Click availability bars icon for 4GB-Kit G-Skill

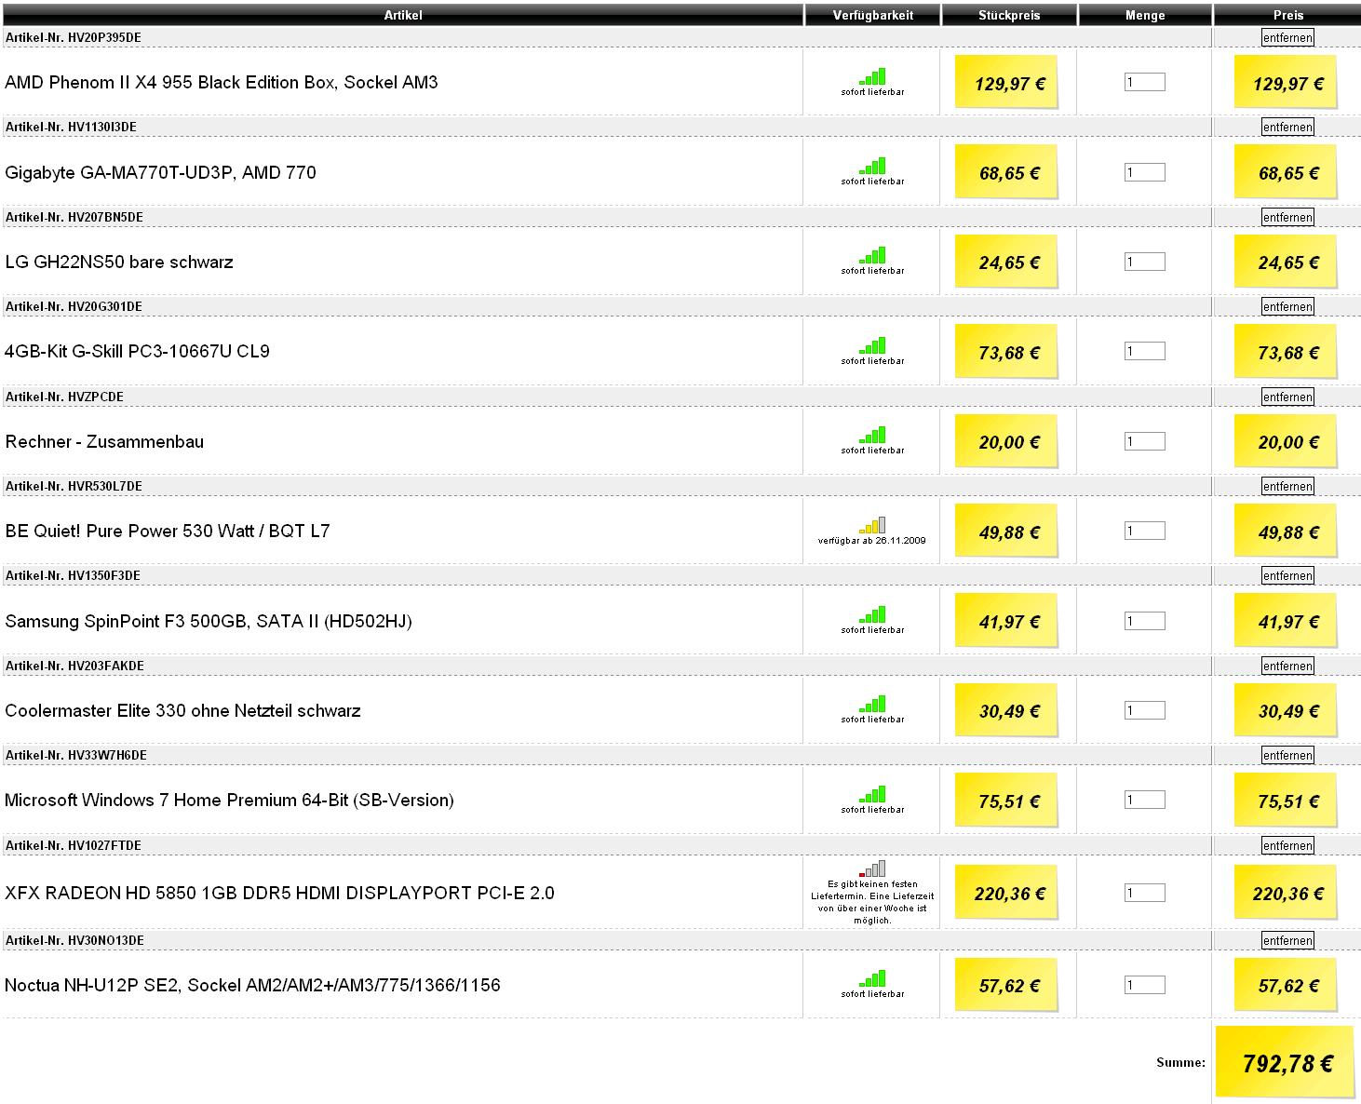click(873, 345)
